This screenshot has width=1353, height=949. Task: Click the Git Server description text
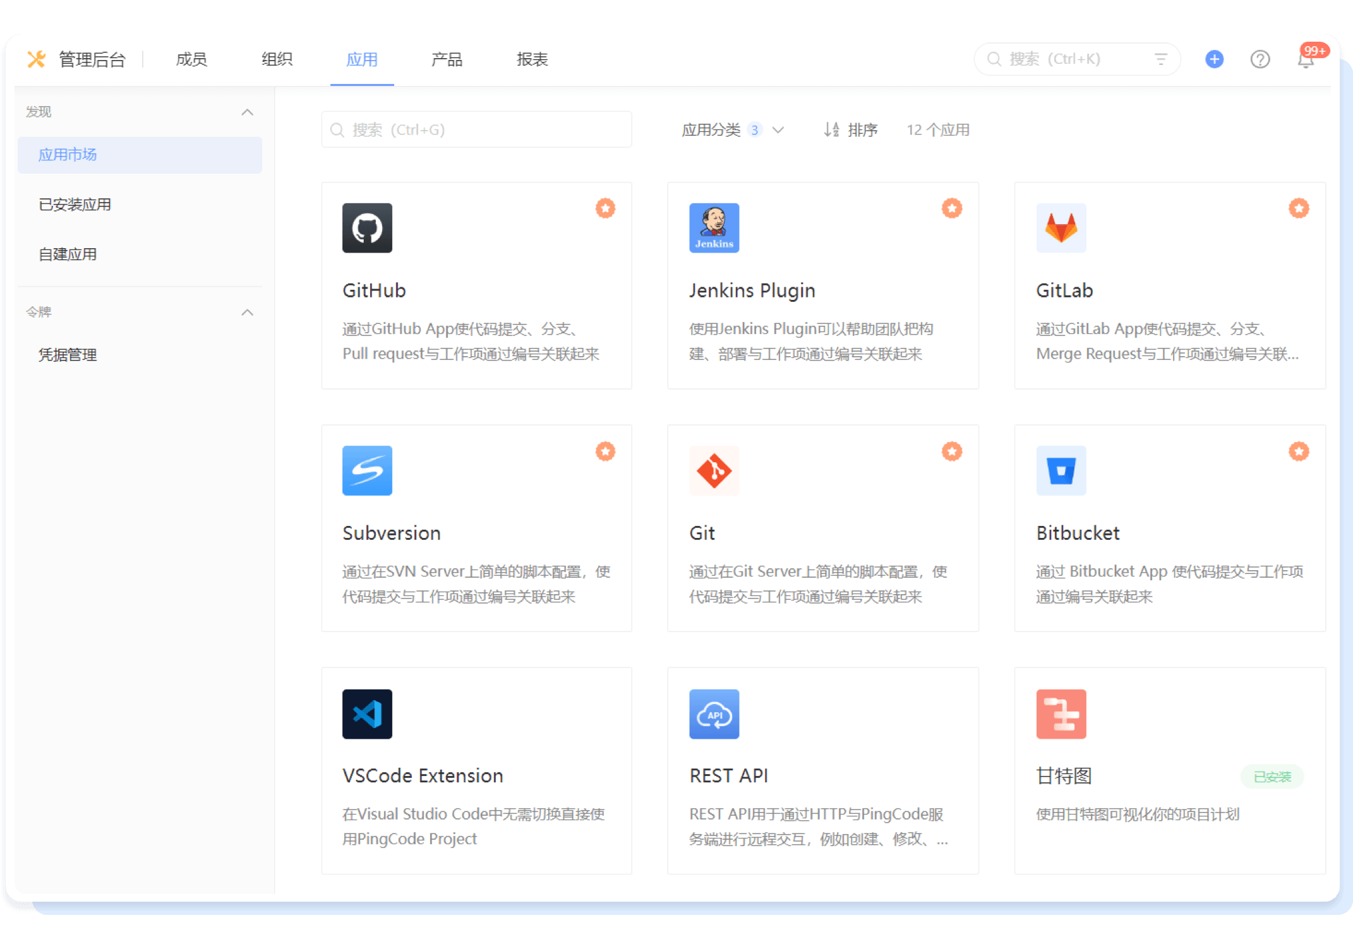[x=818, y=584]
